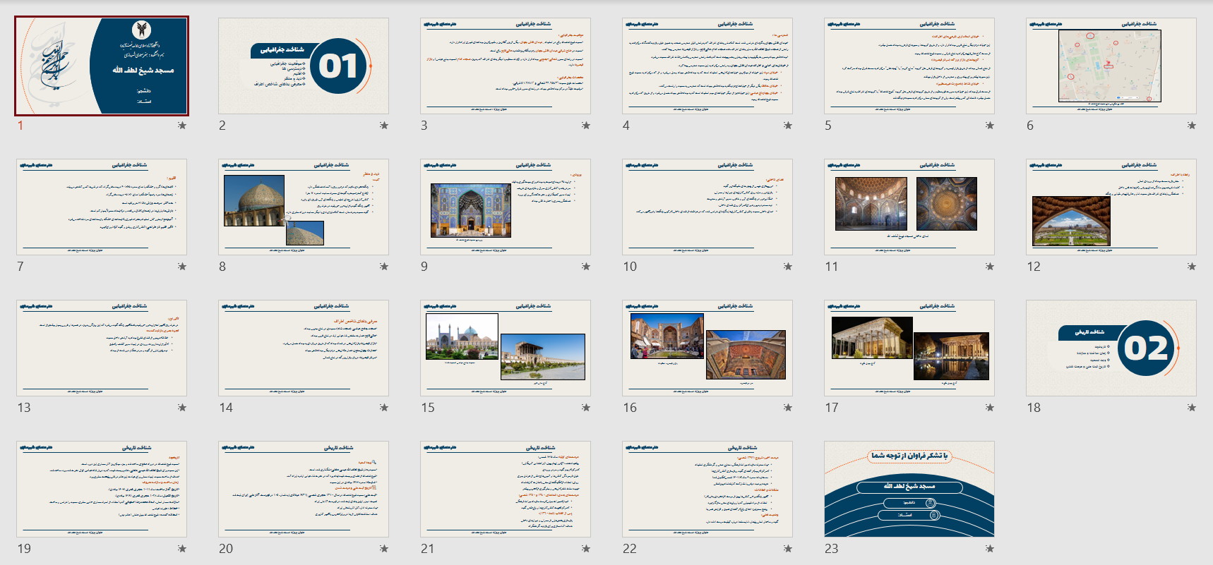Click the transition star icon under slide 14
The image size is (1213, 565).
pos(384,408)
